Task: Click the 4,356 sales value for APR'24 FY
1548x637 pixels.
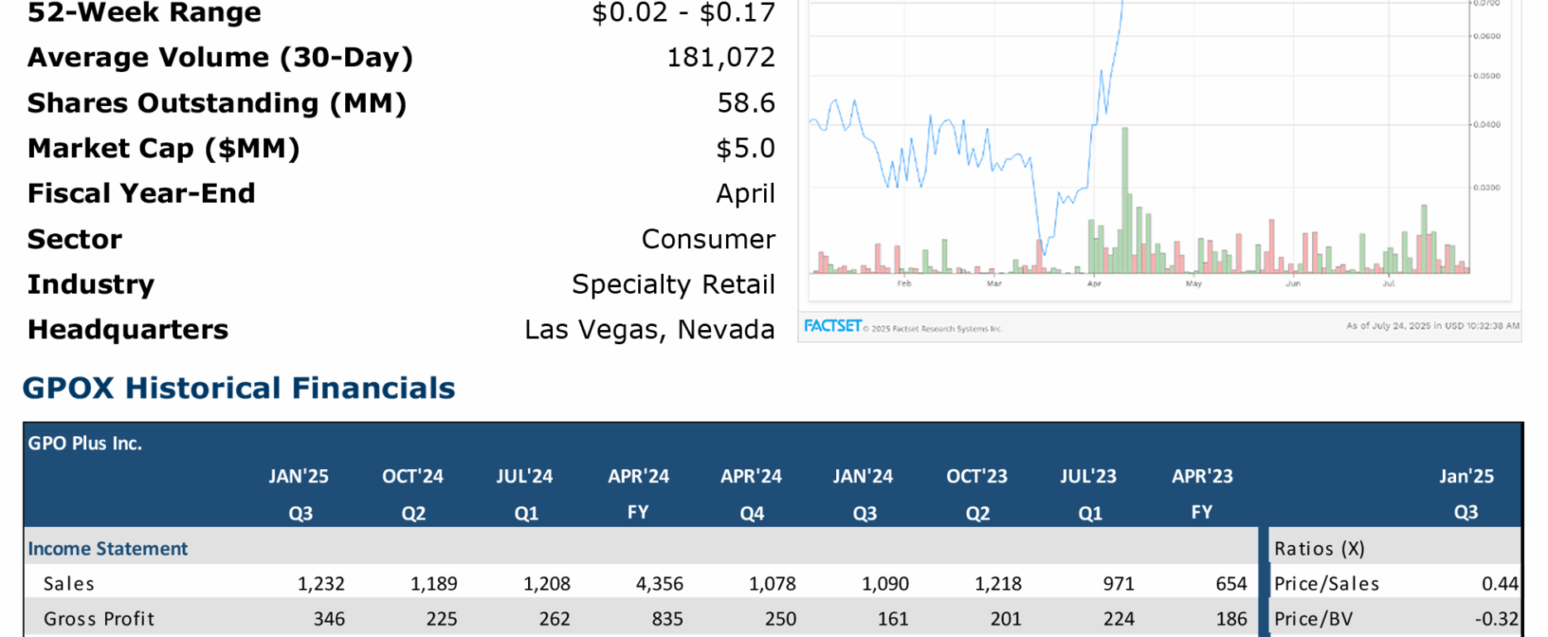Action: pos(659,584)
